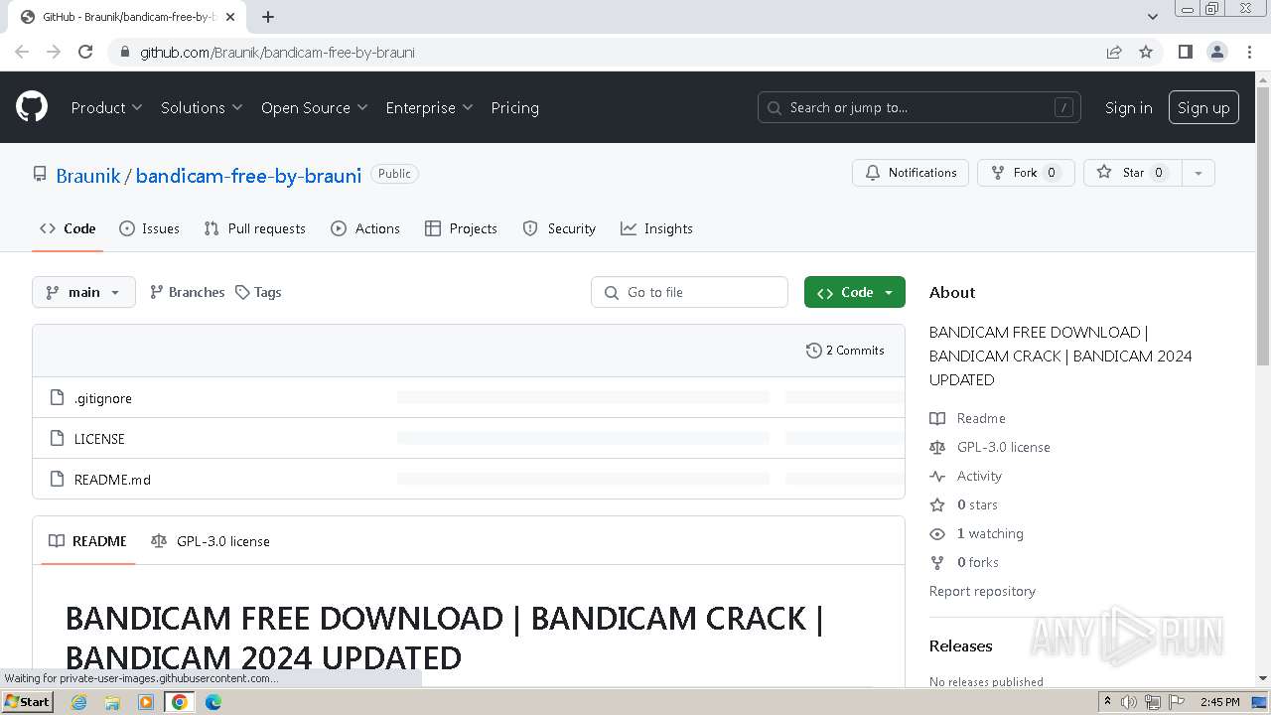This screenshot has width=1271, height=715.
Task: Open the GPL-3.0 license sidebar link
Action: coord(990,447)
